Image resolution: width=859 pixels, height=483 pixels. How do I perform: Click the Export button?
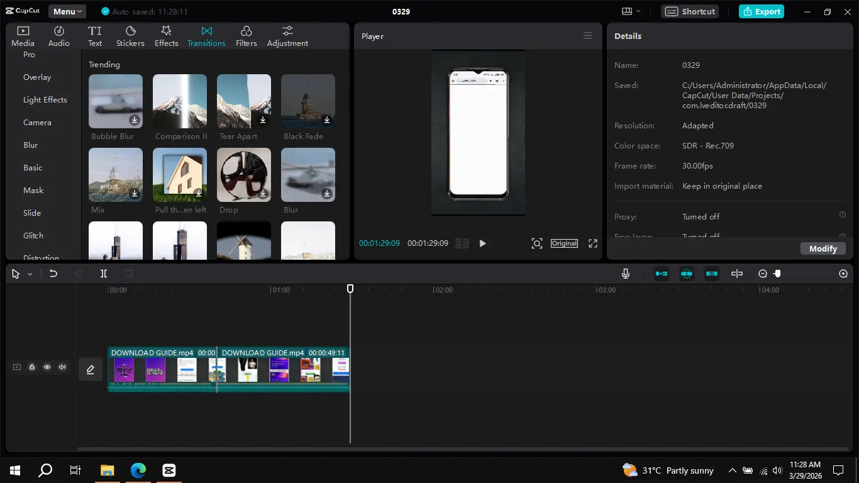pos(761,11)
